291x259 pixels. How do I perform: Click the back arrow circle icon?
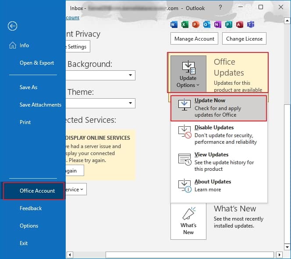click(x=12, y=26)
